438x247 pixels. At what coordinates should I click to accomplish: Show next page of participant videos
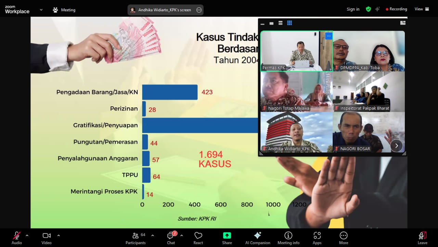[x=396, y=145]
